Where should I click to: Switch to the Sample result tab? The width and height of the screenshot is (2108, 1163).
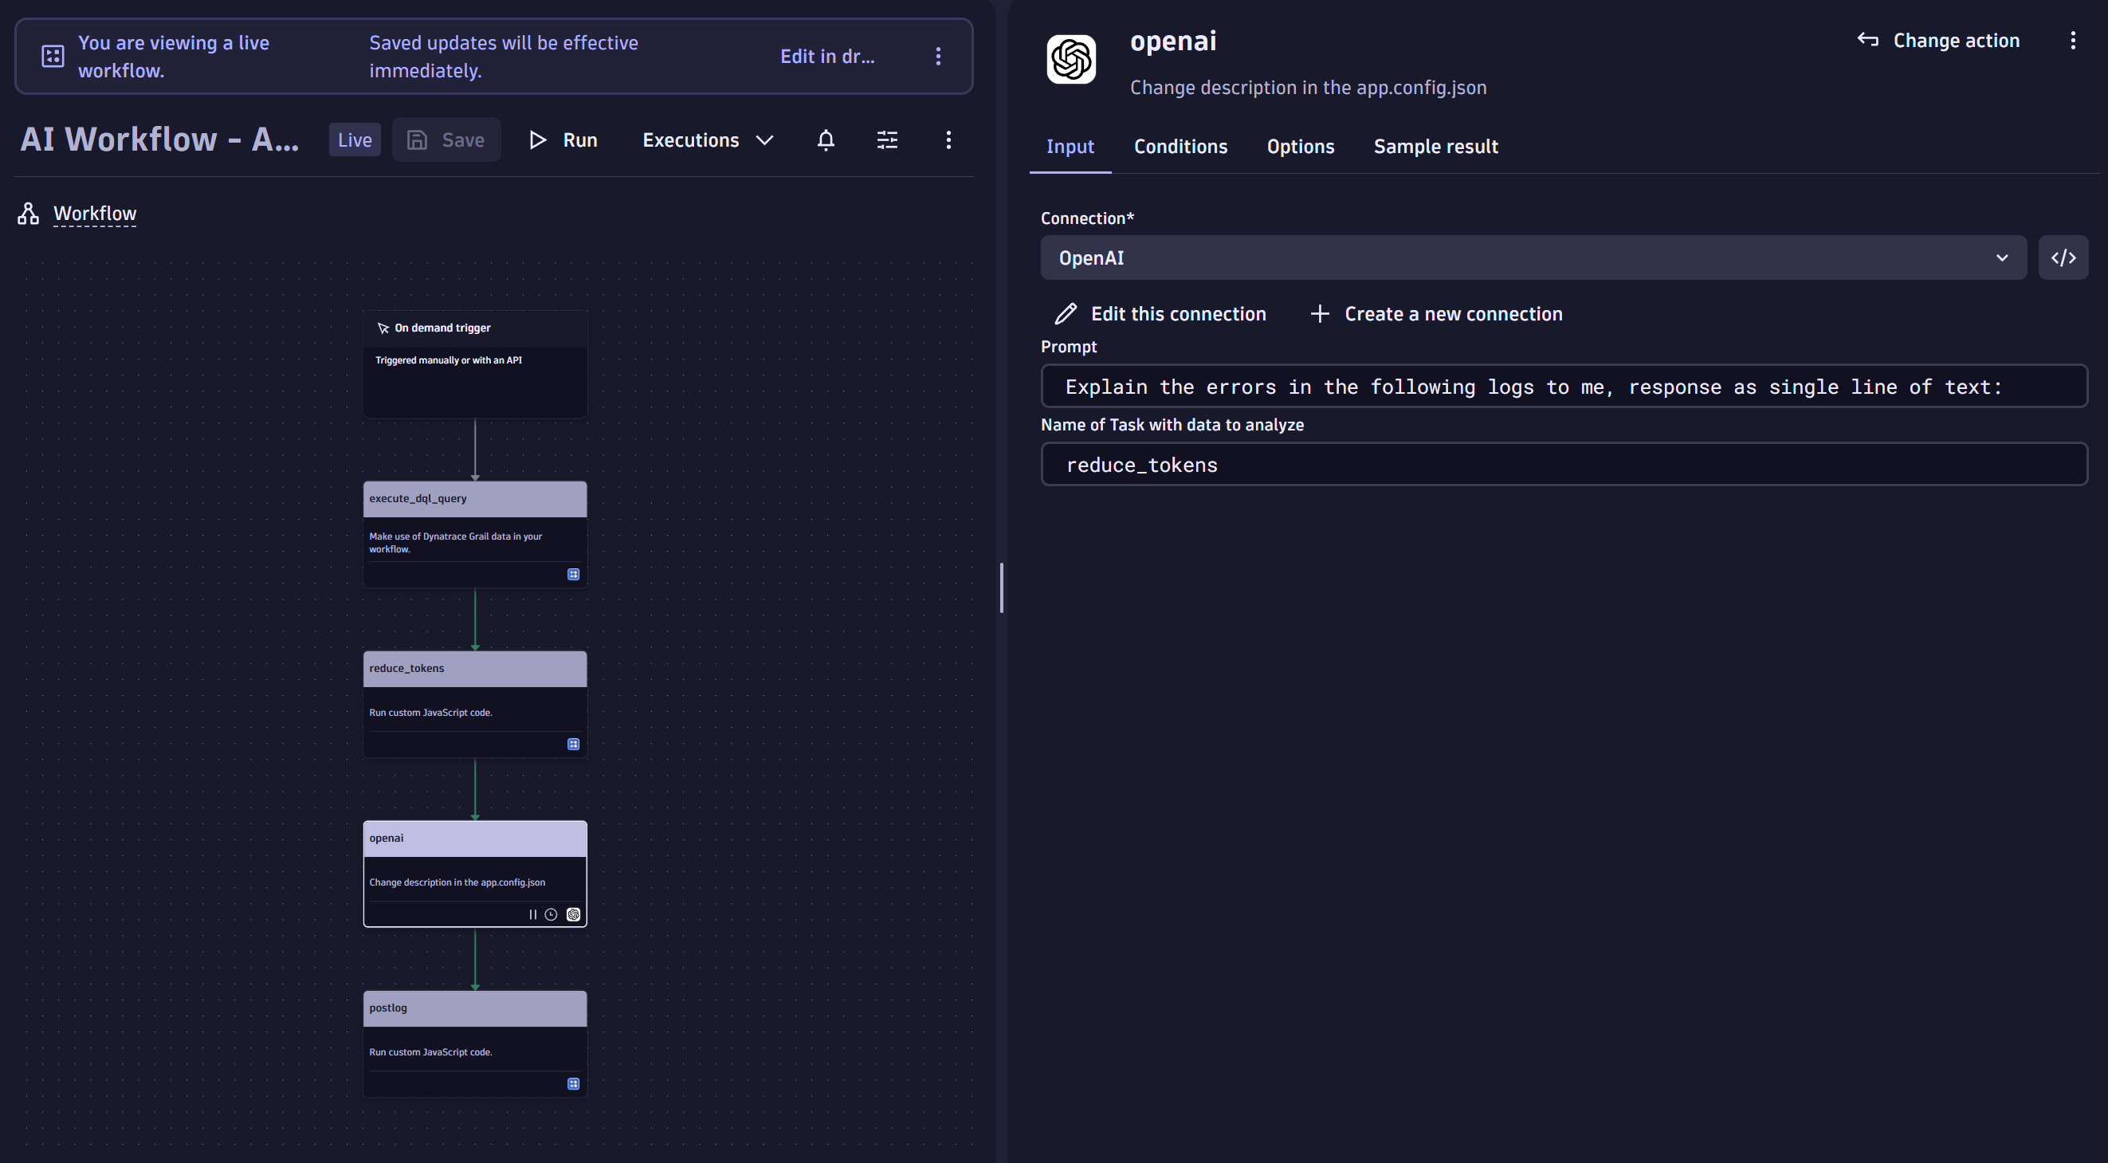[x=1435, y=146]
